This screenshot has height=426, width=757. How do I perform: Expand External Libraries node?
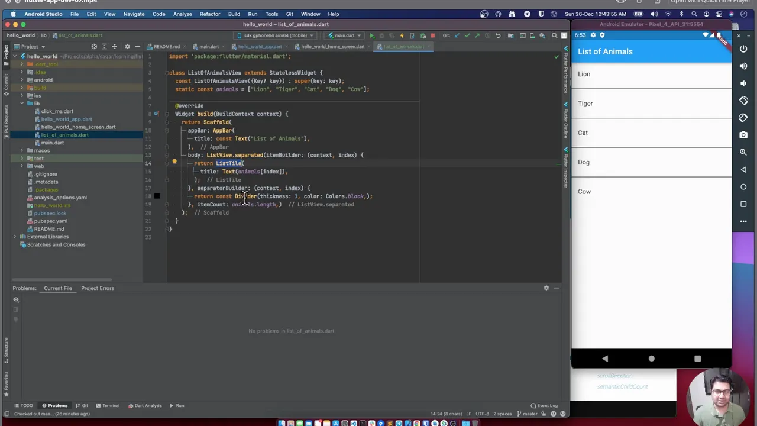pyautogui.click(x=15, y=237)
